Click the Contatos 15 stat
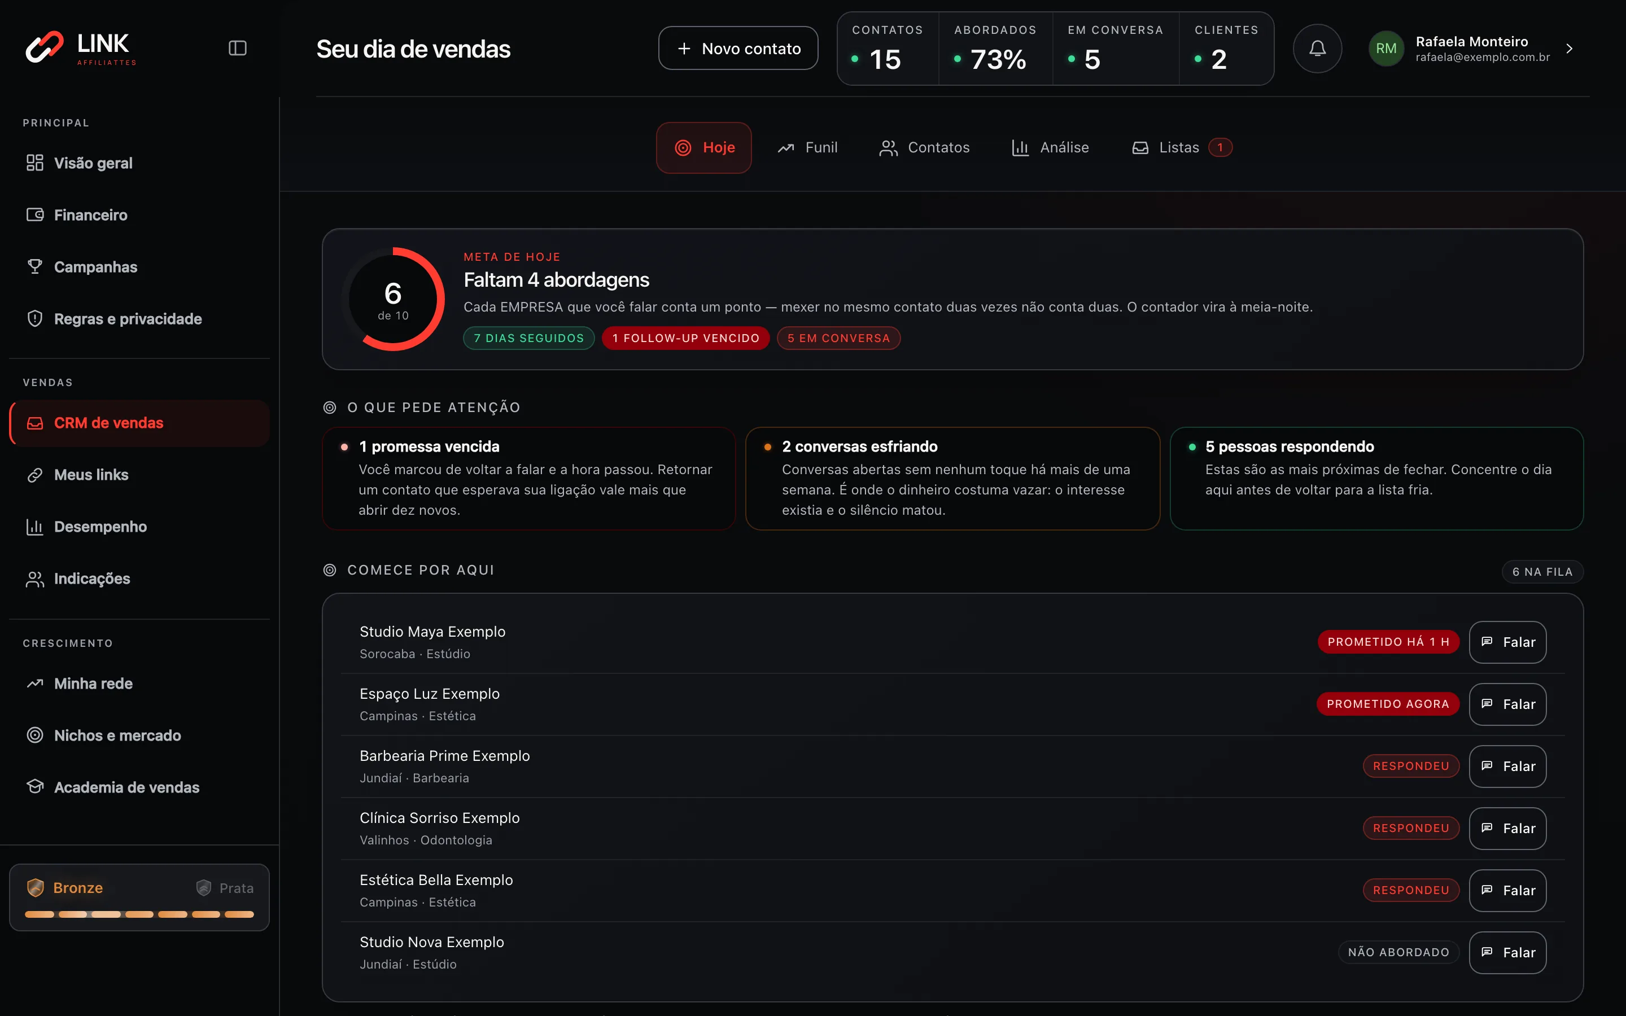 (888, 49)
